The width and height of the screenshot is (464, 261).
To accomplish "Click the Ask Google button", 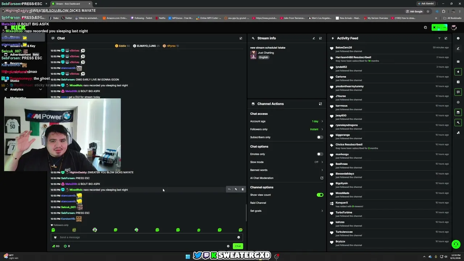I will (414, 11).
